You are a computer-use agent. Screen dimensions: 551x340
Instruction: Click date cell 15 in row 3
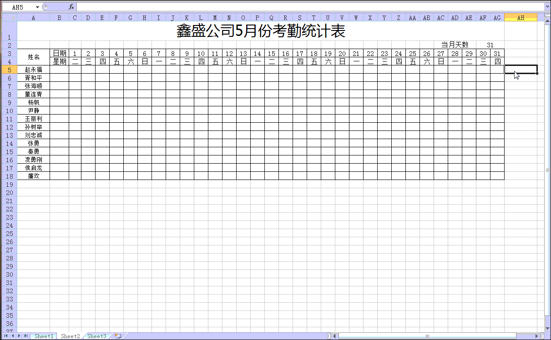pos(272,53)
